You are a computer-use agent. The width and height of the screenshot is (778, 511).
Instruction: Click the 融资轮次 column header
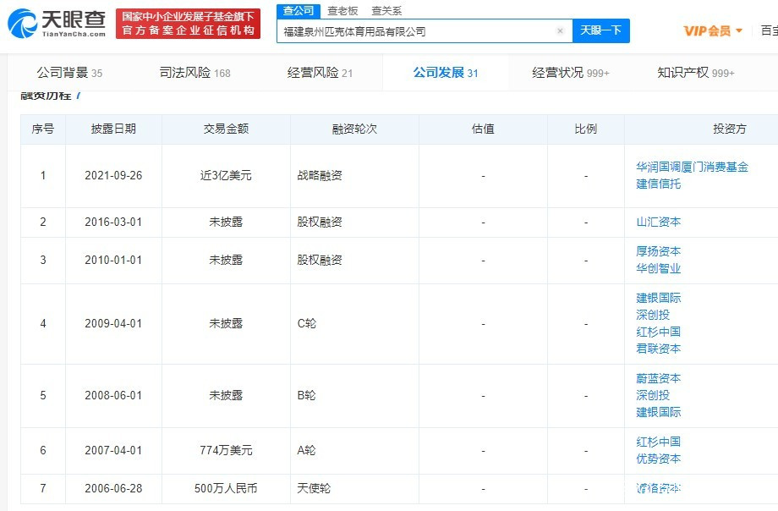click(x=354, y=129)
